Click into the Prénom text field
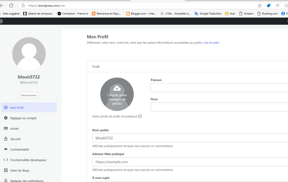The image size is (288, 182). click(219, 88)
